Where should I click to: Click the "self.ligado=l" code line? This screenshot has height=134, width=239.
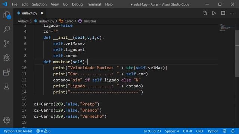point(69,50)
